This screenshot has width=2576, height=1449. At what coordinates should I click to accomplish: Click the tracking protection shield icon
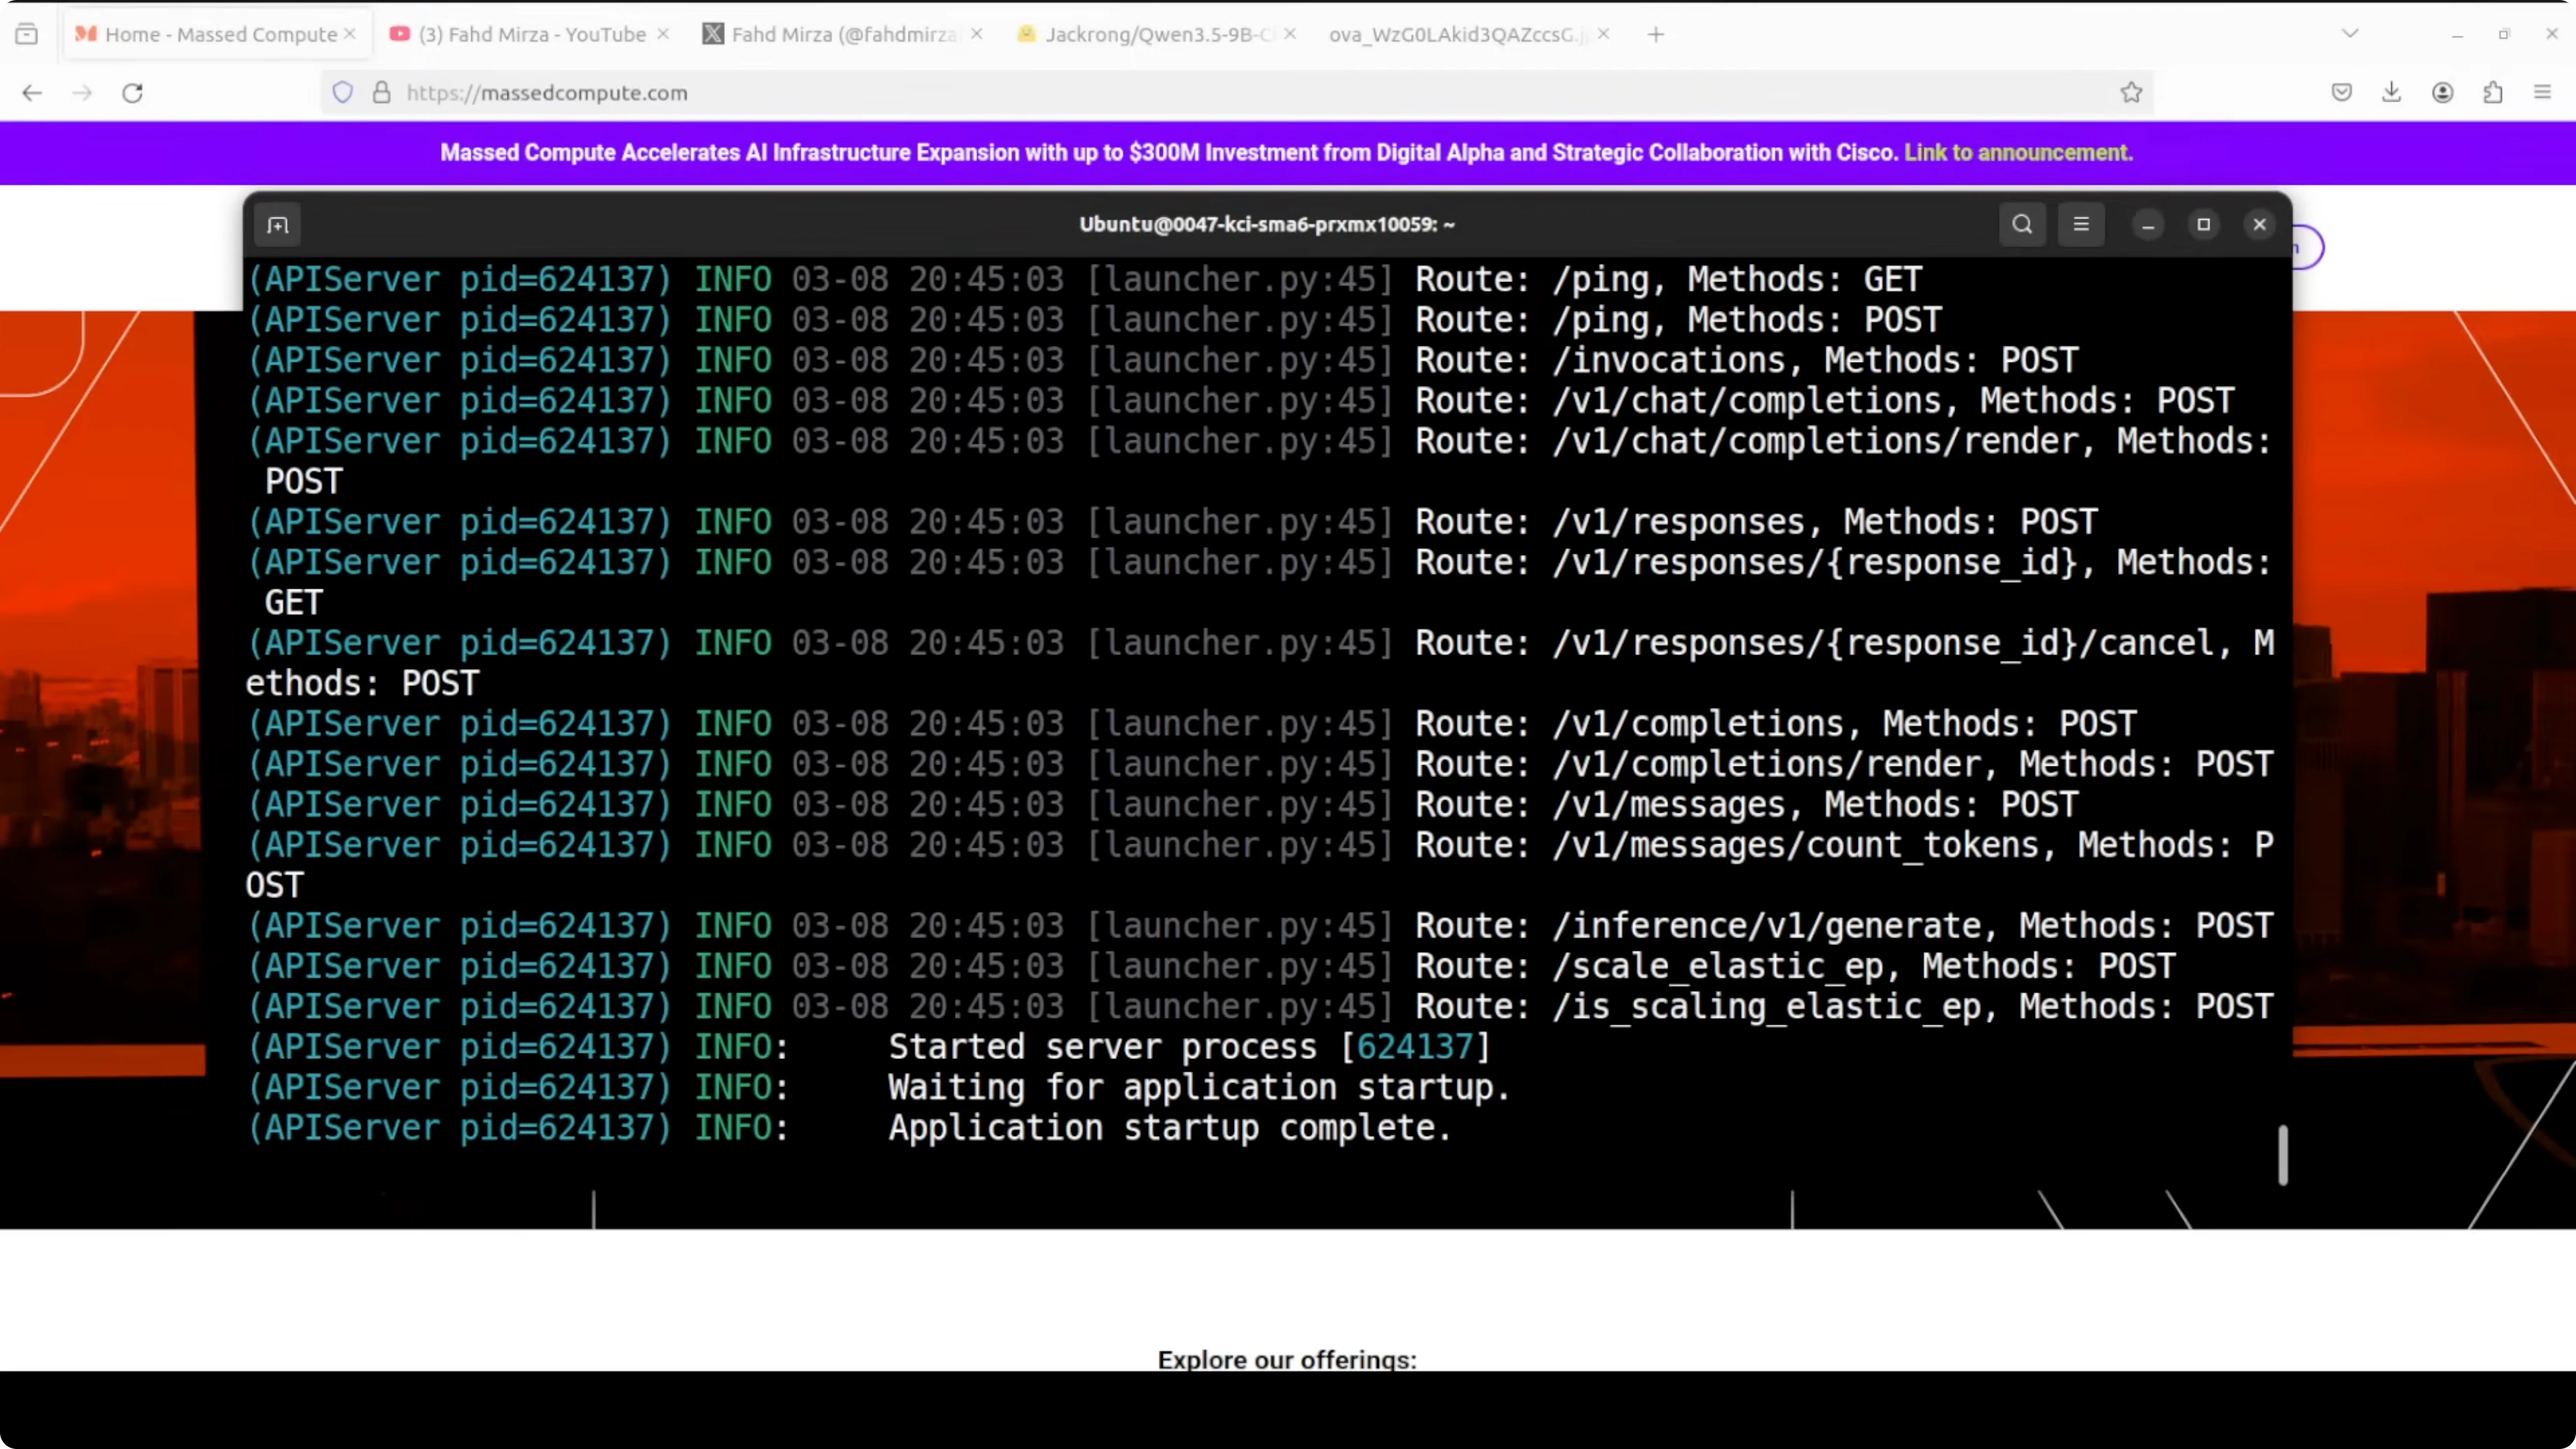[x=343, y=93]
